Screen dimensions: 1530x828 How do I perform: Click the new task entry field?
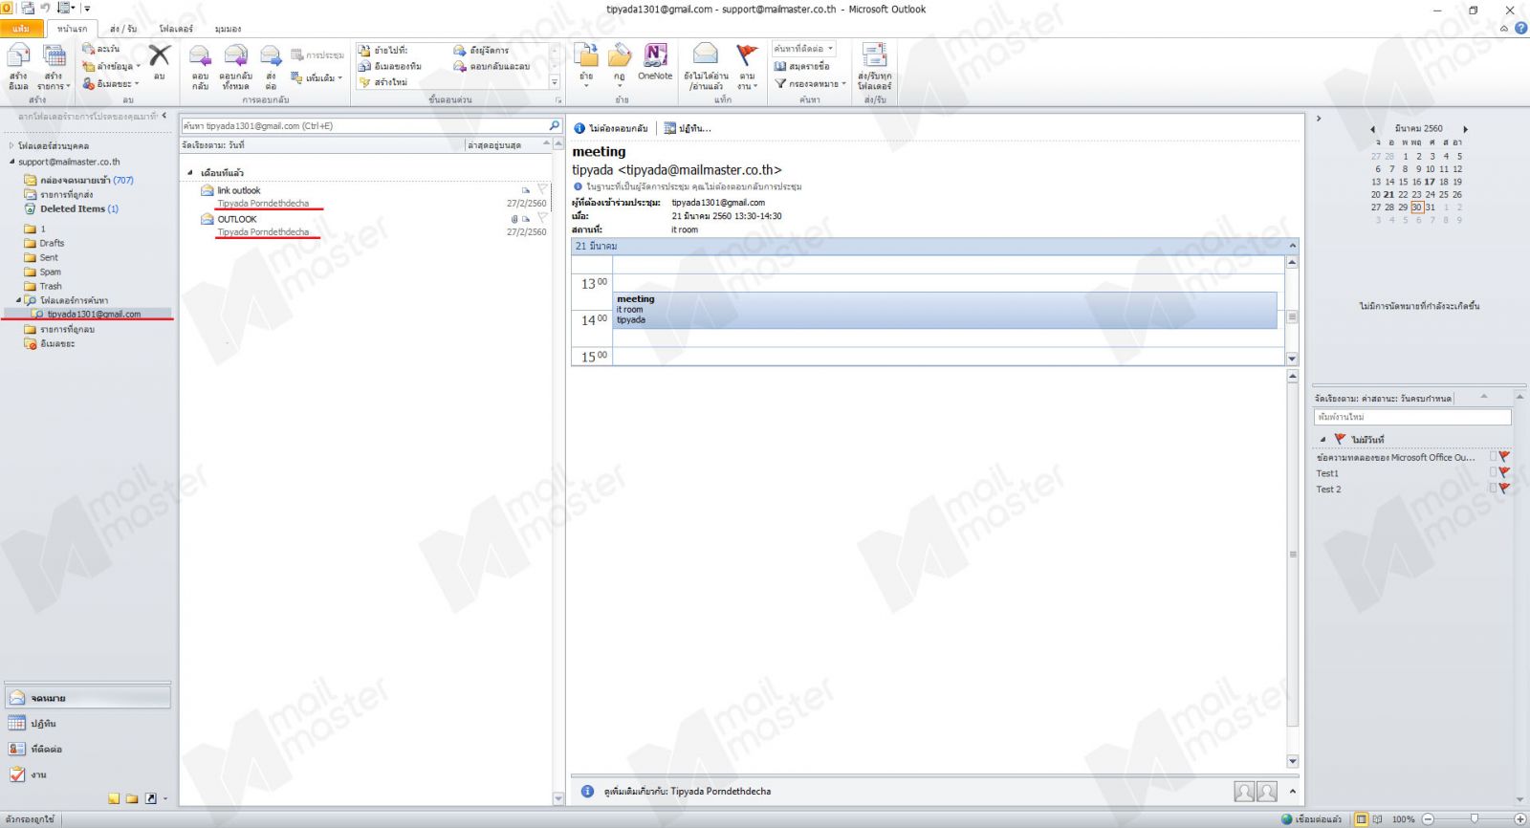(x=1412, y=417)
